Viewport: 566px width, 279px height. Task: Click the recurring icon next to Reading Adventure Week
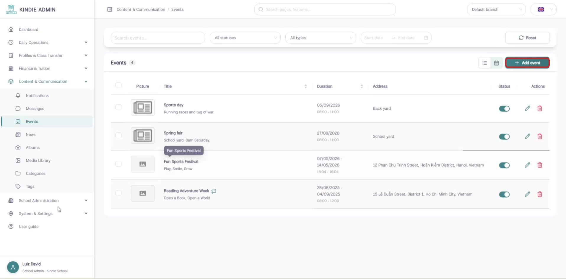tap(214, 191)
